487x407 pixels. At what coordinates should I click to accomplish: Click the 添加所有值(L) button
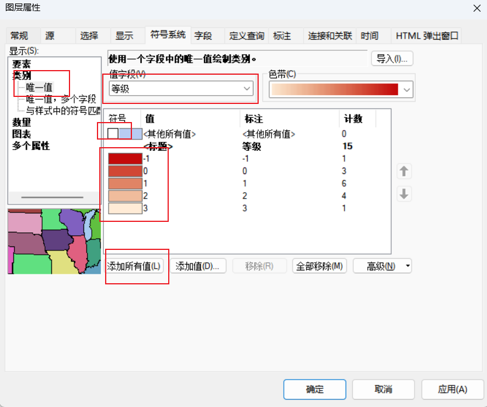coord(134,266)
